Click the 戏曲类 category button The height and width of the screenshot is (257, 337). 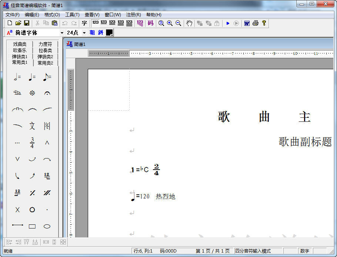[19, 44]
